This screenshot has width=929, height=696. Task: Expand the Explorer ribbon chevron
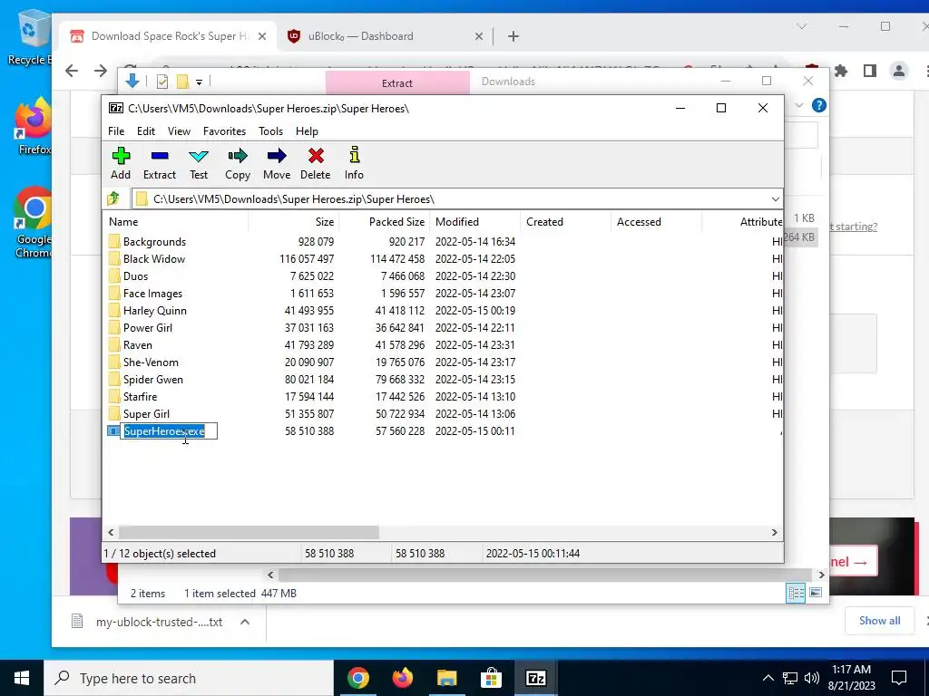tap(799, 105)
